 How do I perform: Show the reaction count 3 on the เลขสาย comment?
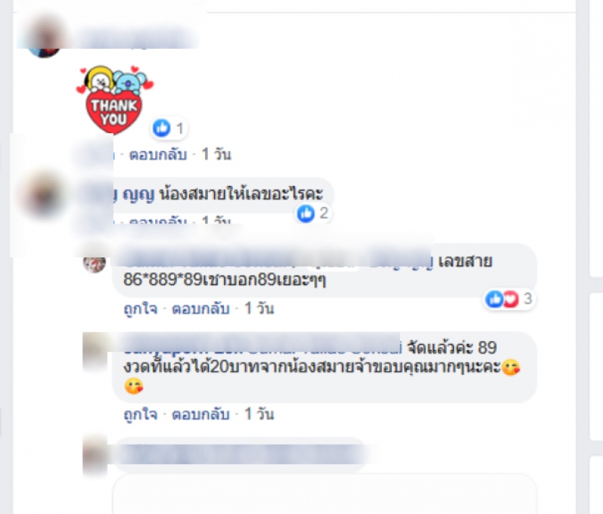click(528, 298)
